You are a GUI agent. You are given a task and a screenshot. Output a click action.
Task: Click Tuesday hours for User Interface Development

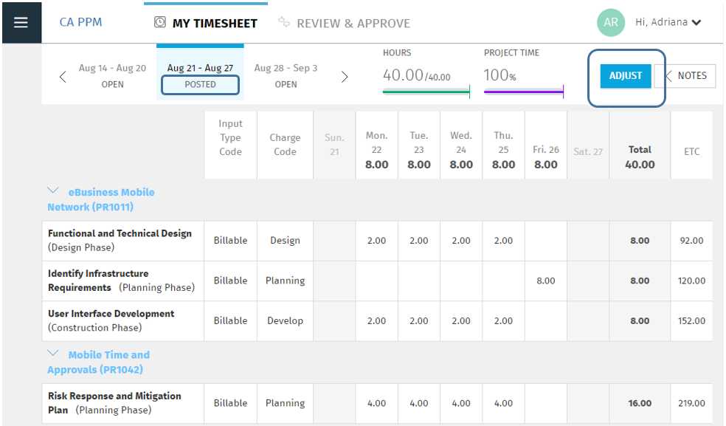point(418,320)
